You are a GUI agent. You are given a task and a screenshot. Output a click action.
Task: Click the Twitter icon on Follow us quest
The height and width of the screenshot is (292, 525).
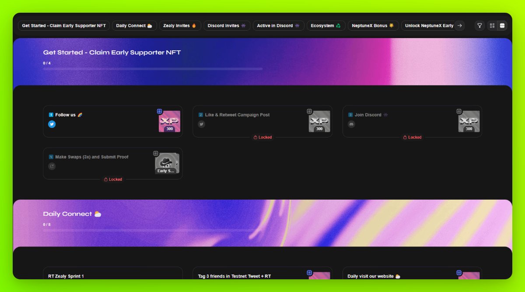tap(52, 124)
